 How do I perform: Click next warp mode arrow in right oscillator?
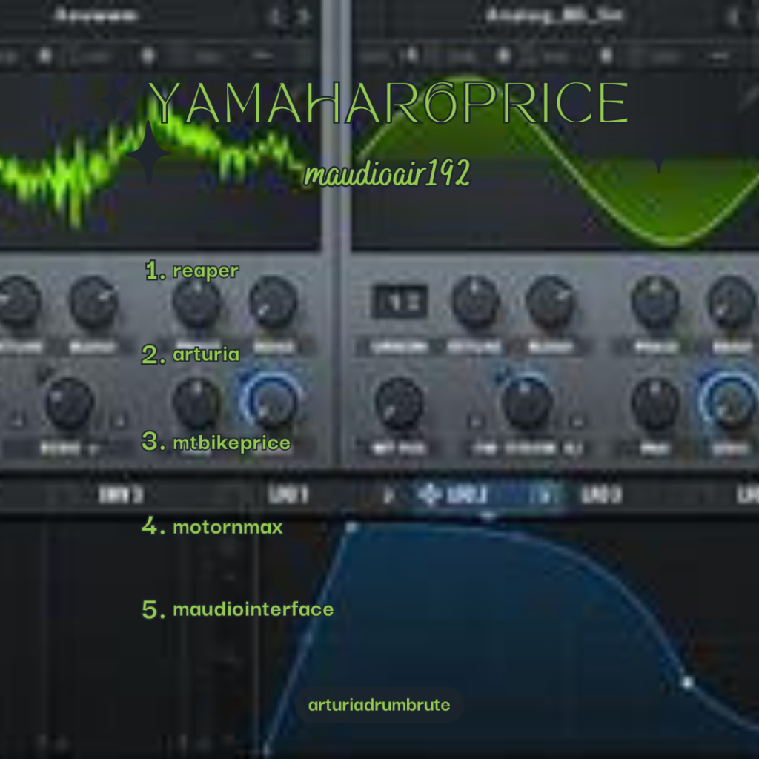coord(577,421)
